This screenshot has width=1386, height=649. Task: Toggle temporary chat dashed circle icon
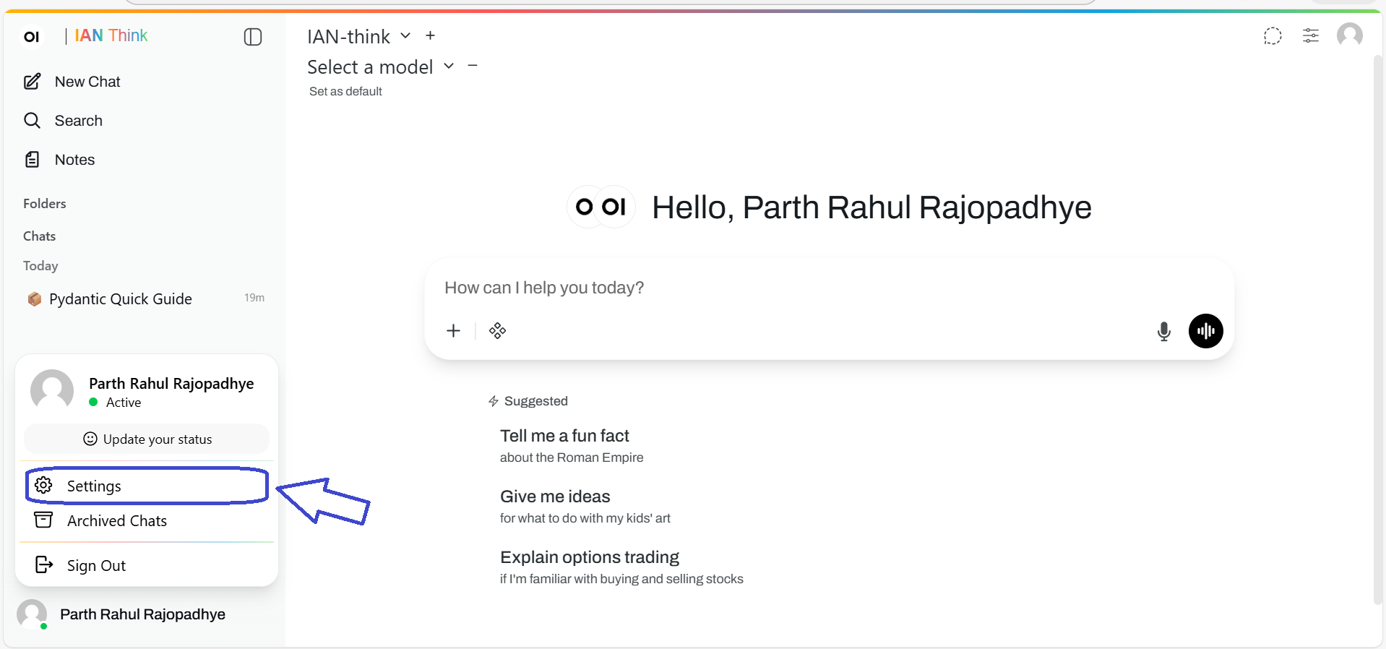click(1273, 36)
